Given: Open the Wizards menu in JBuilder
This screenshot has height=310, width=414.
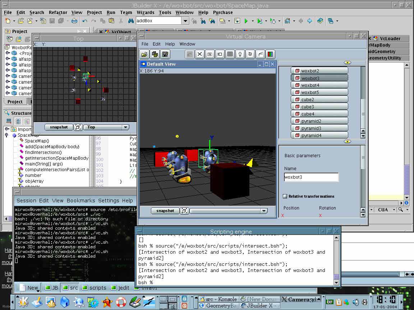Looking at the screenshot, I should coord(145,12).
